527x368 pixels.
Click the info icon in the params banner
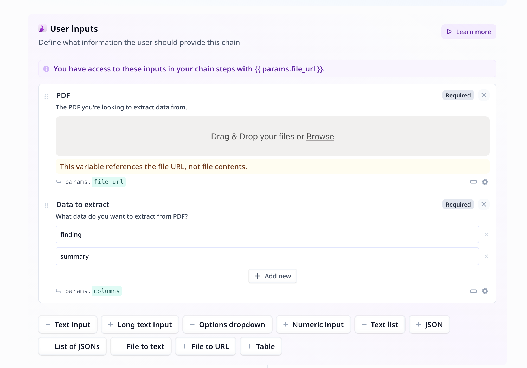point(46,69)
